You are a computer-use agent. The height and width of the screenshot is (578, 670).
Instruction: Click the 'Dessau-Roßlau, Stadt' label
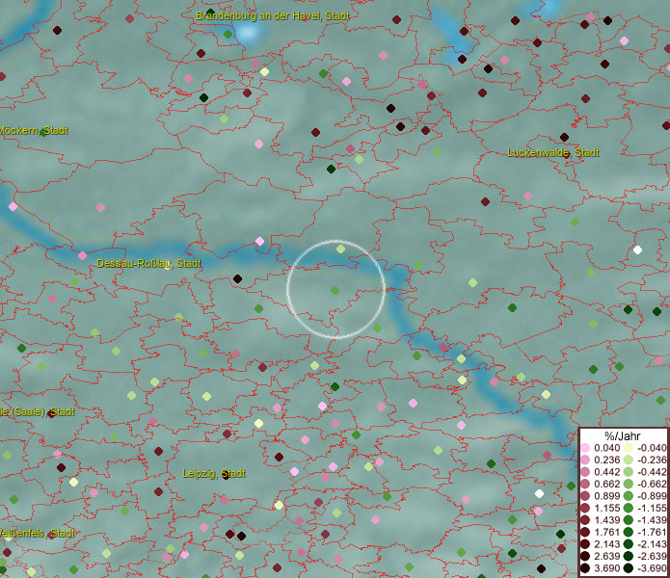[x=148, y=263]
